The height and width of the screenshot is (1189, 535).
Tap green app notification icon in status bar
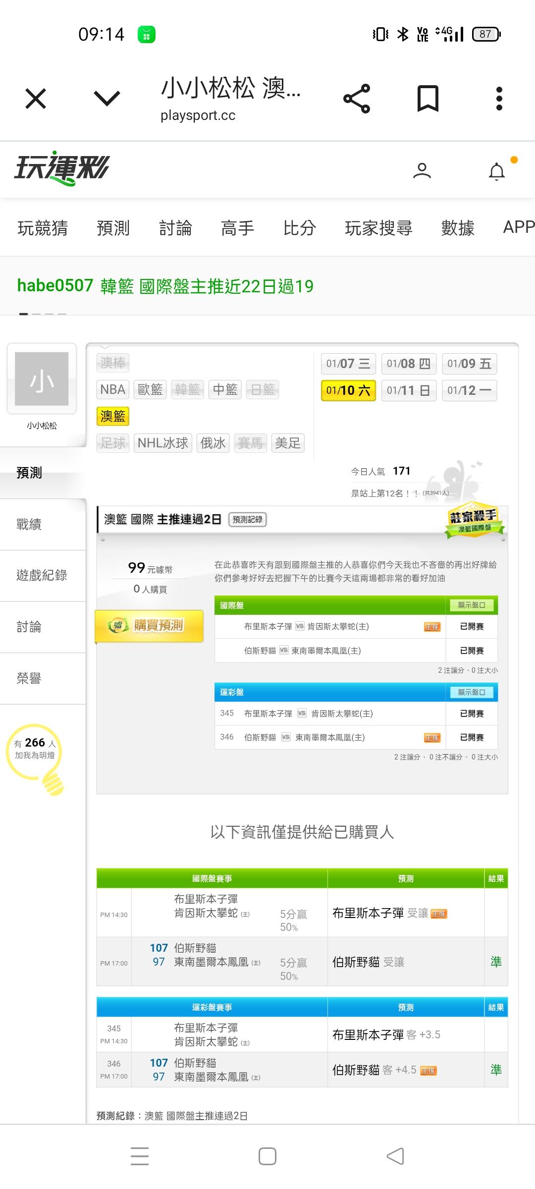(x=147, y=34)
